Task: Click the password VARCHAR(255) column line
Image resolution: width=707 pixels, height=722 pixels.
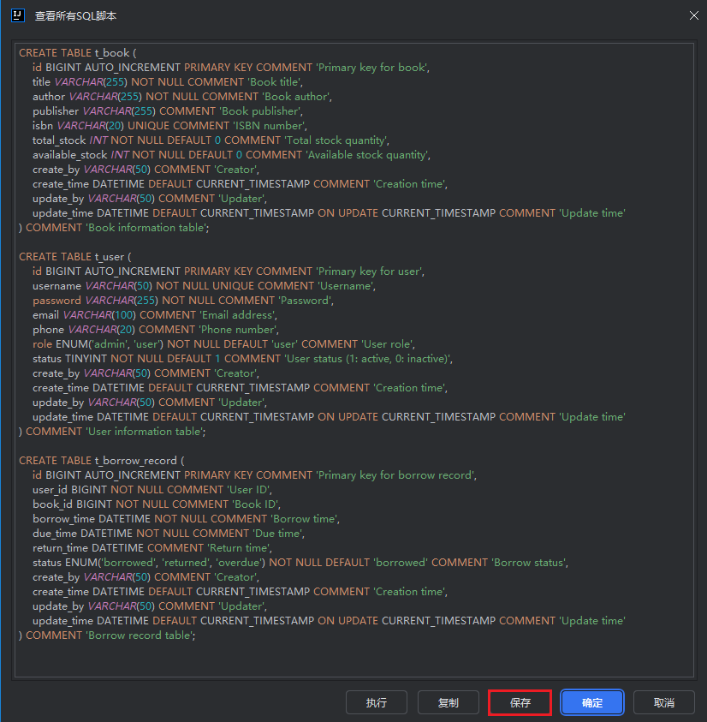Action: click(182, 301)
